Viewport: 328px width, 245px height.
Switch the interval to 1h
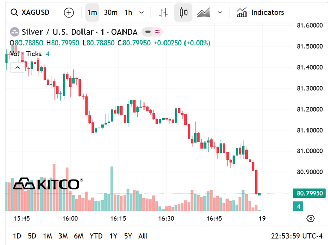click(128, 12)
